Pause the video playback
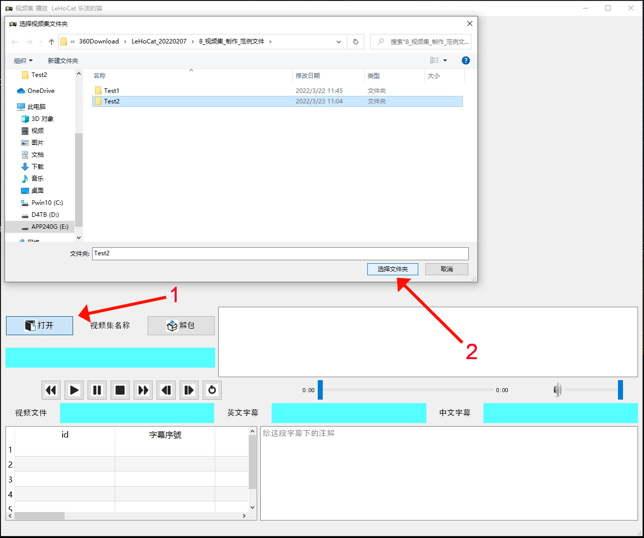 pos(97,390)
